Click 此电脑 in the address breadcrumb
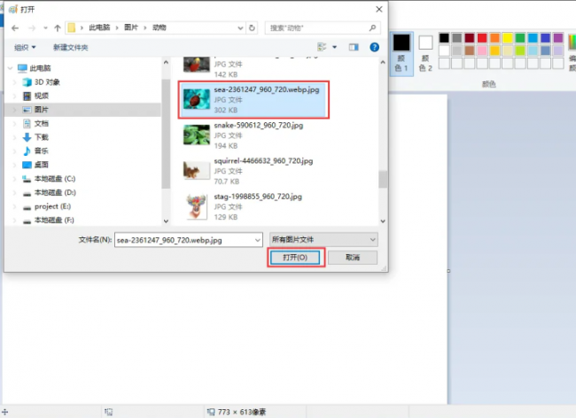Viewport: 576px width, 418px height. point(99,27)
